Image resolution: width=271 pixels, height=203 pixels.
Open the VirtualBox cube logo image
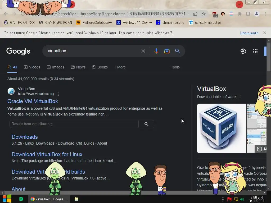click(222, 128)
